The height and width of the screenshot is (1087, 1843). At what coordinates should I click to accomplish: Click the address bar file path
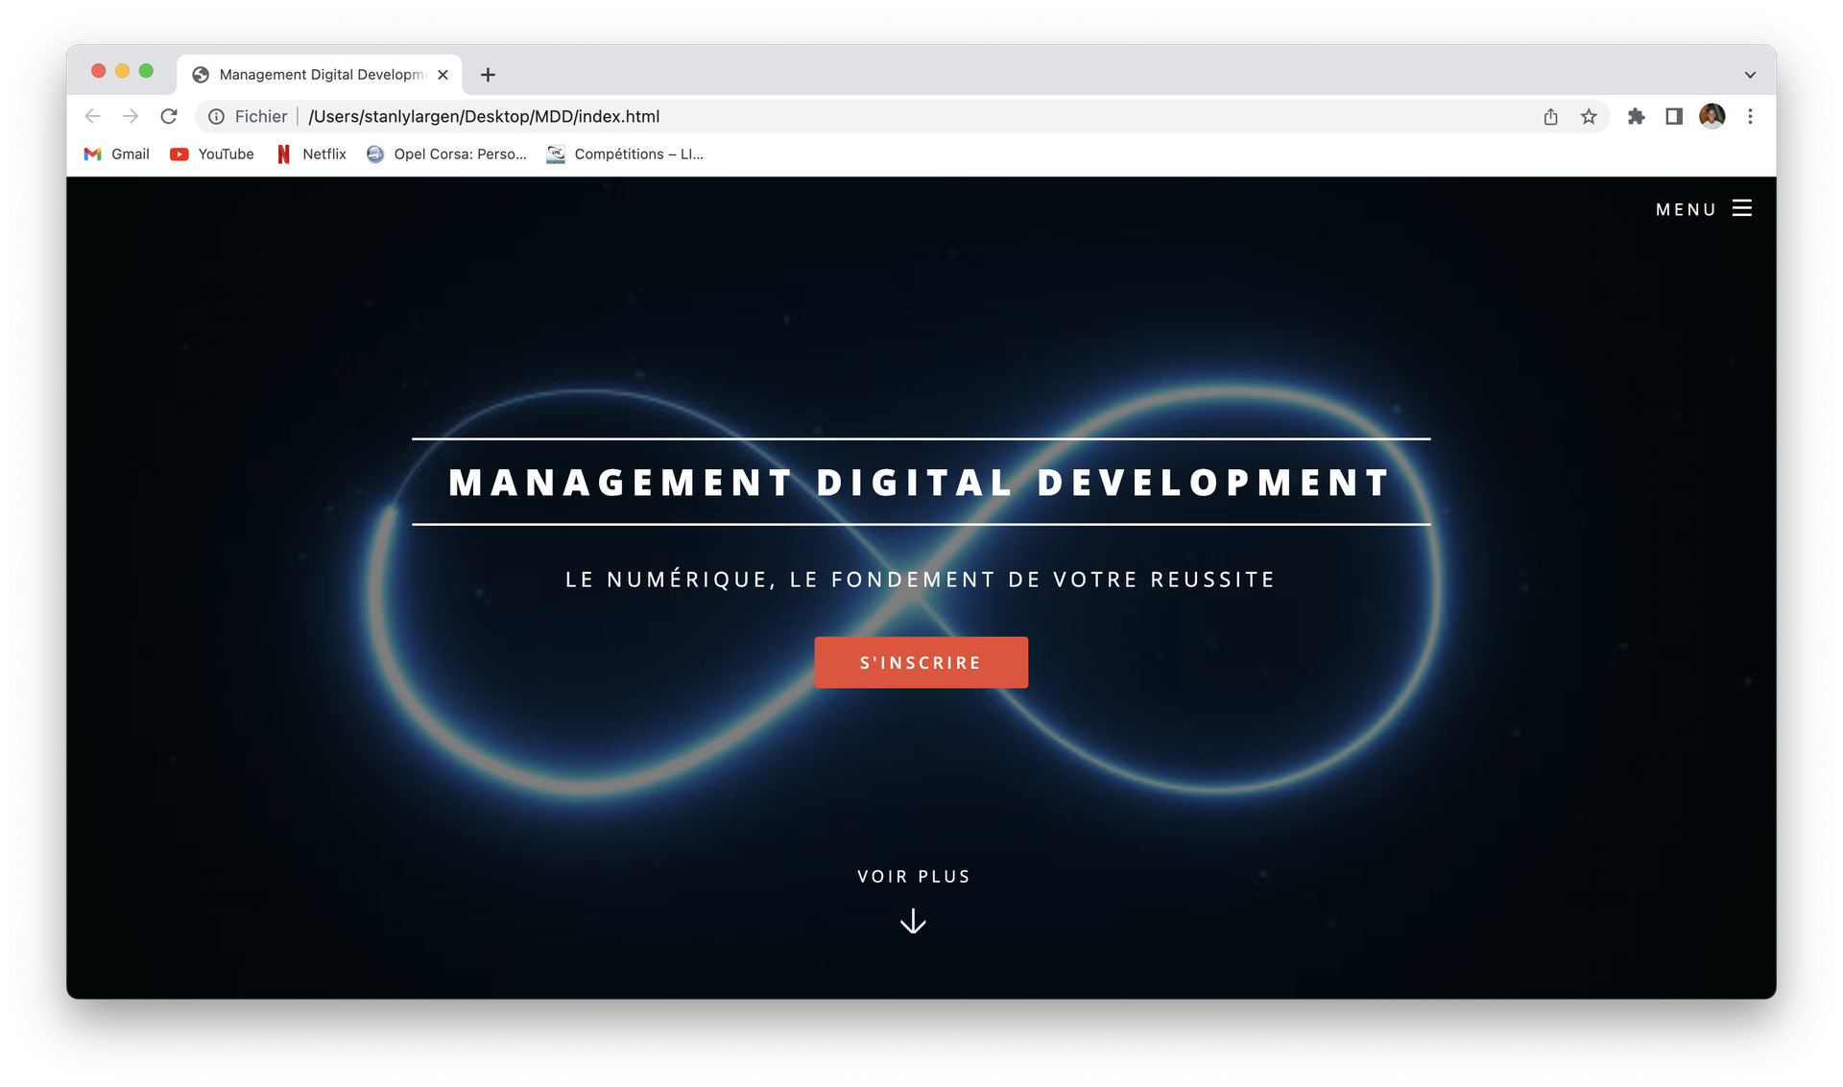(484, 116)
